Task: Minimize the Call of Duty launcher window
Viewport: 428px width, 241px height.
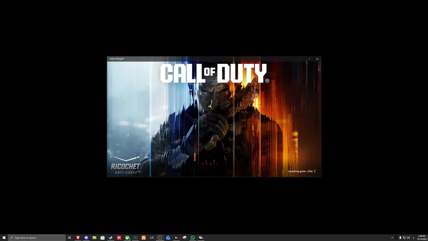Action: click(309, 59)
